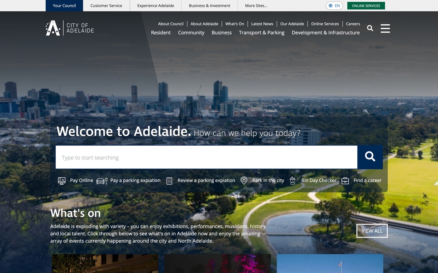Open the EN language selector
The image size is (438, 273).
click(334, 6)
